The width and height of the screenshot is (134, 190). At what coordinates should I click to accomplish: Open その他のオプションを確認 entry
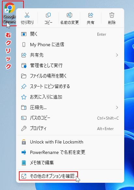pyautogui.click(x=70, y=176)
